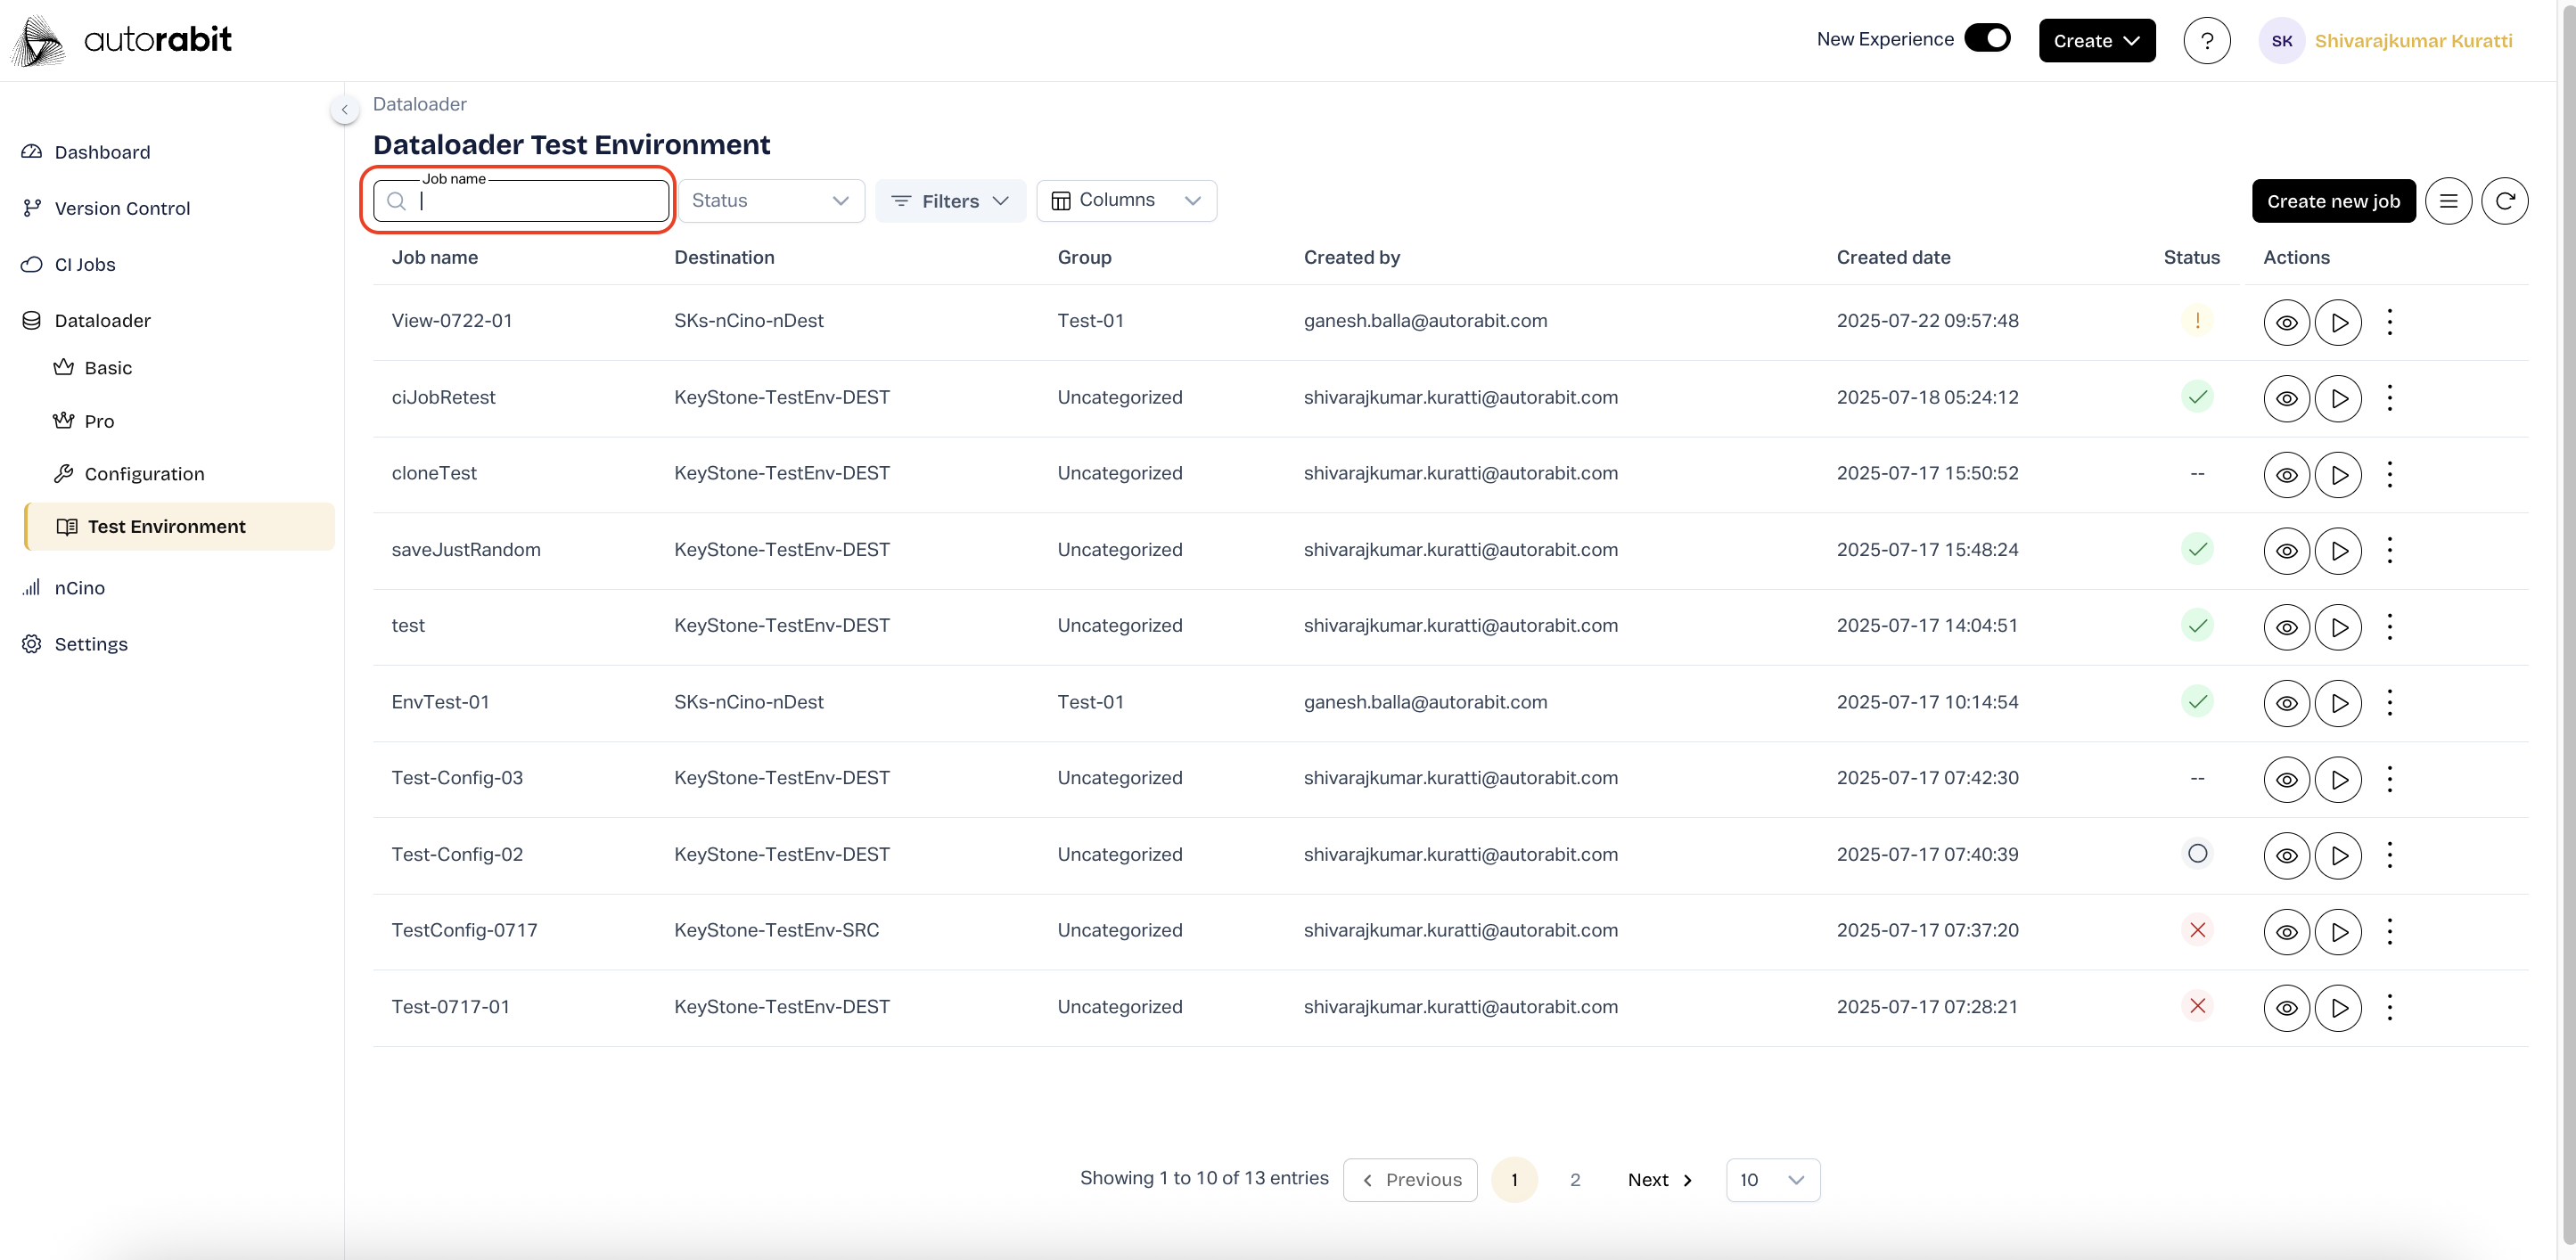The image size is (2576, 1260).
Task: Open kebab menu for TestConfig-0717 row
Action: [2389, 931]
